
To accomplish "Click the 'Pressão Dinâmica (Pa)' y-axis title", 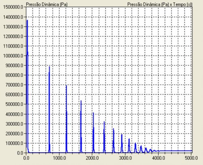I will coord(47,4).
